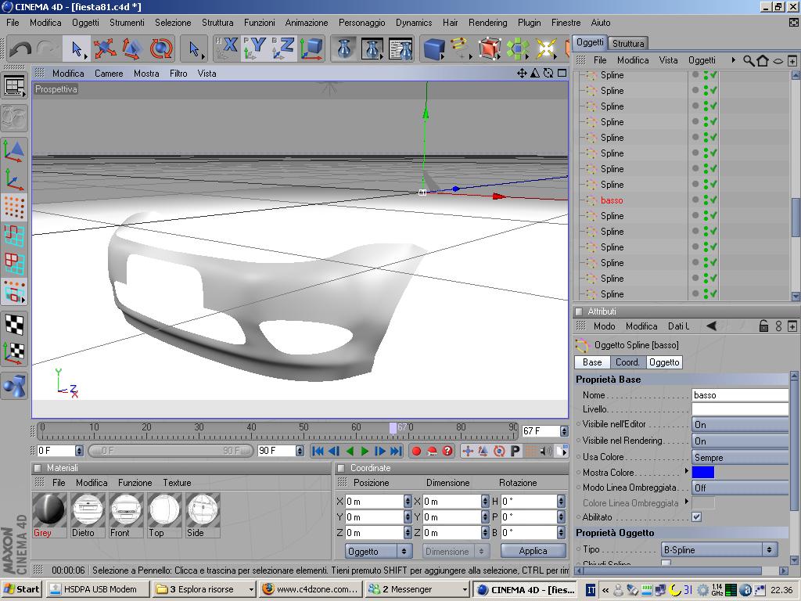Click the red record keyframe button
This screenshot has height=601, width=801.
click(x=416, y=451)
